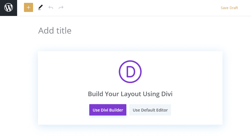This screenshot has width=251, height=138.
Task: Choose Use Default Editor
Action: 150,110
